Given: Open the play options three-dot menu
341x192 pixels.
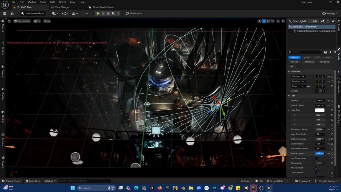Looking at the screenshot, I should pyautogui.click(x=118, y=13).
